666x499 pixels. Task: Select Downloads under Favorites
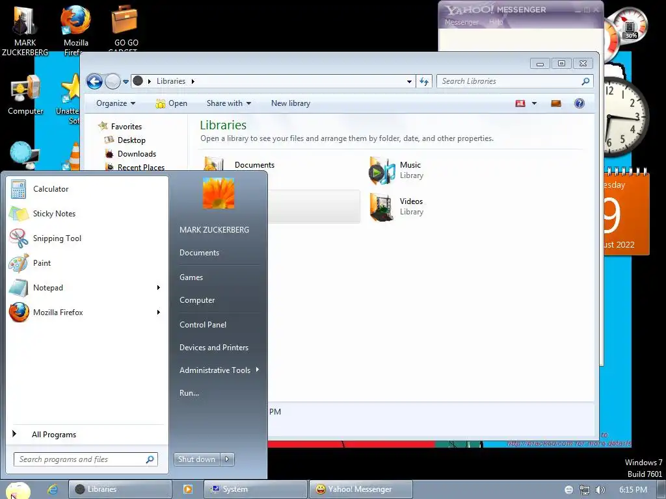click(137, 153)
